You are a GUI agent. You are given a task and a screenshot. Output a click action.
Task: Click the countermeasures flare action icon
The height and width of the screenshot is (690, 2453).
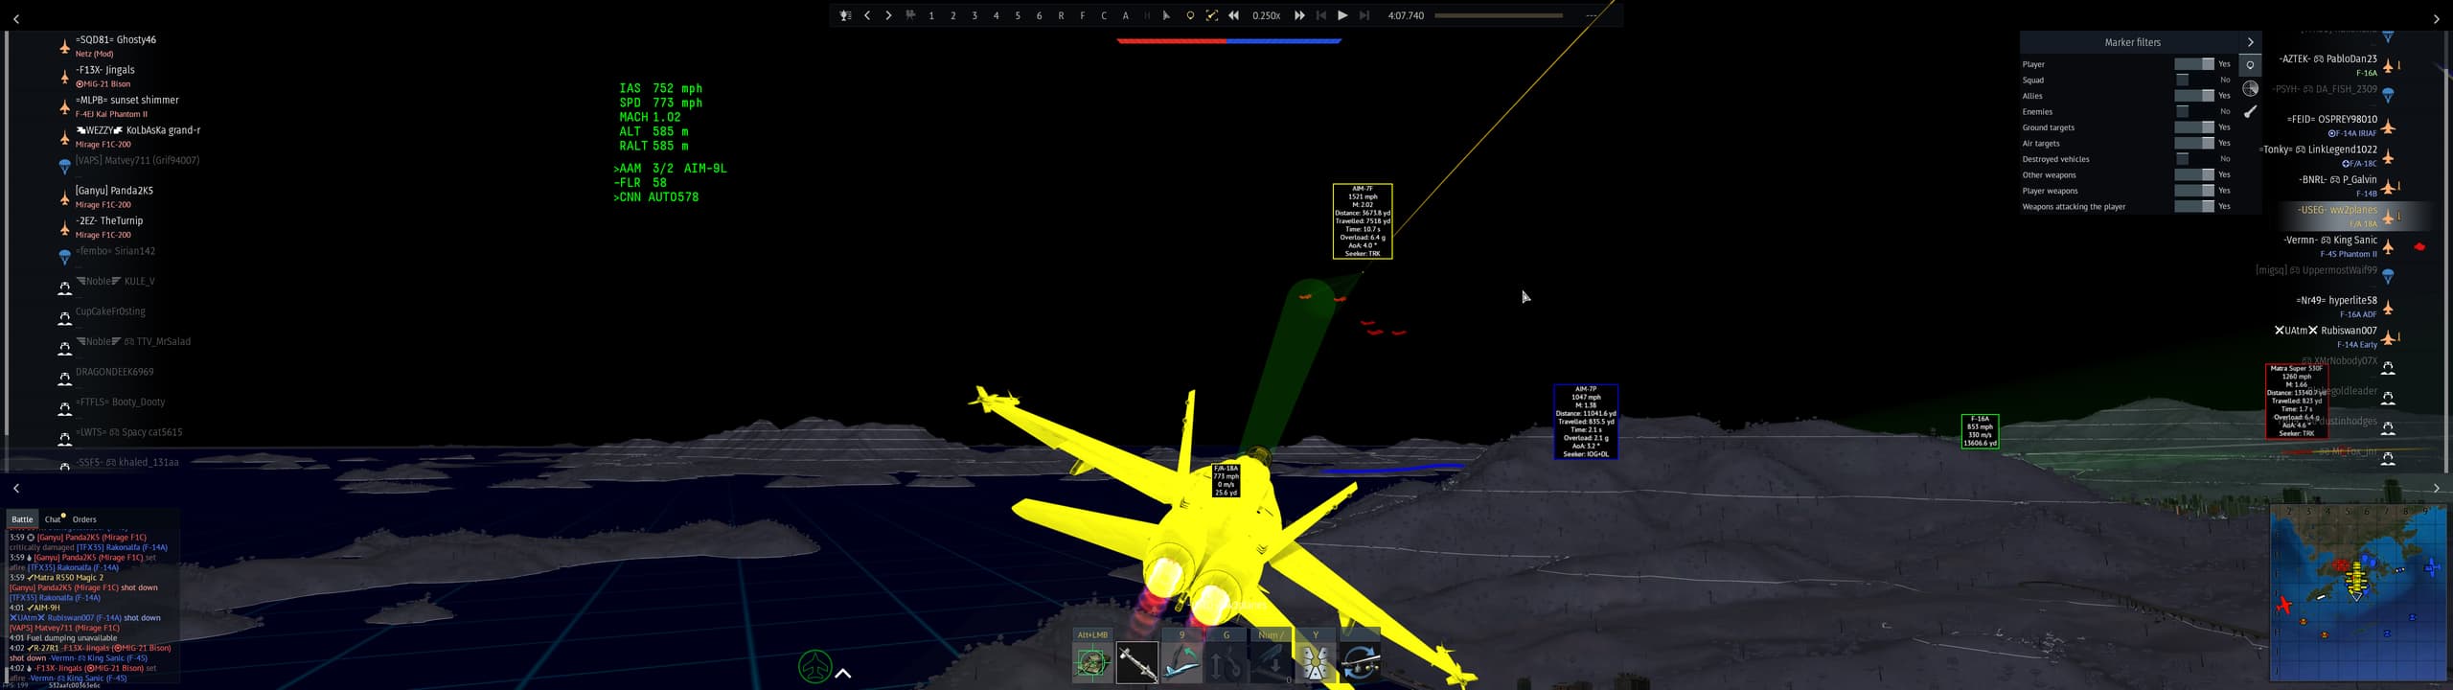(x=1315, y=662)
